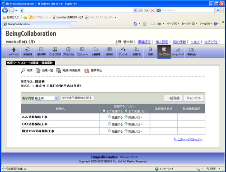Screen dimensions: 226x172
Task: Open the スケジュール nav icon
Action: 82,51
